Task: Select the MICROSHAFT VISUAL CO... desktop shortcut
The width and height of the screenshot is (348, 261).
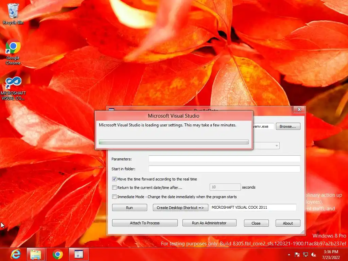Action: (13, 88)
